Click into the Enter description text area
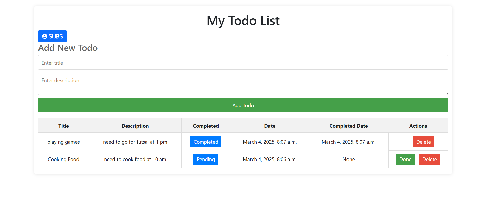 click(243, 84)
